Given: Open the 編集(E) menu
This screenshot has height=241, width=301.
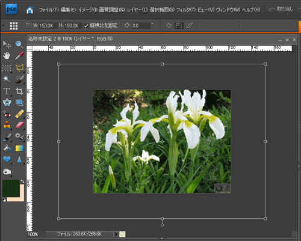Looking at the screenshot, I should click(x=69, y=10).
